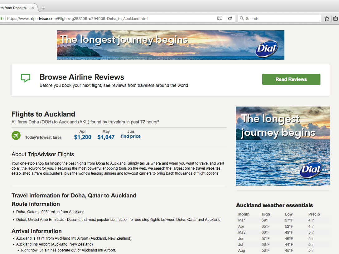
Task: Click the Mar row in weather table
Action: pyautogui.click(x=283, y=220)
